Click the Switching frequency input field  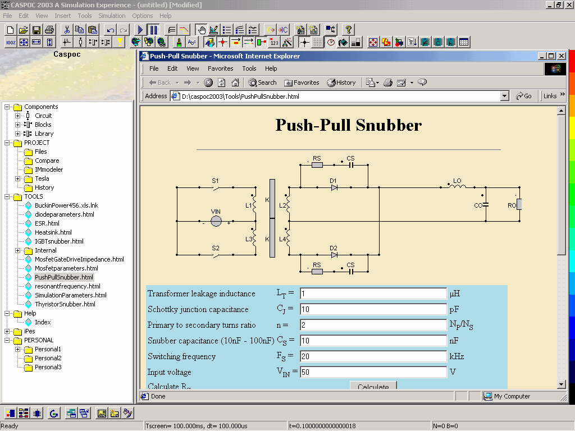coord(373,356)
